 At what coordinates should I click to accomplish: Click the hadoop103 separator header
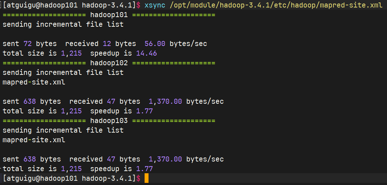click(109, 121)
